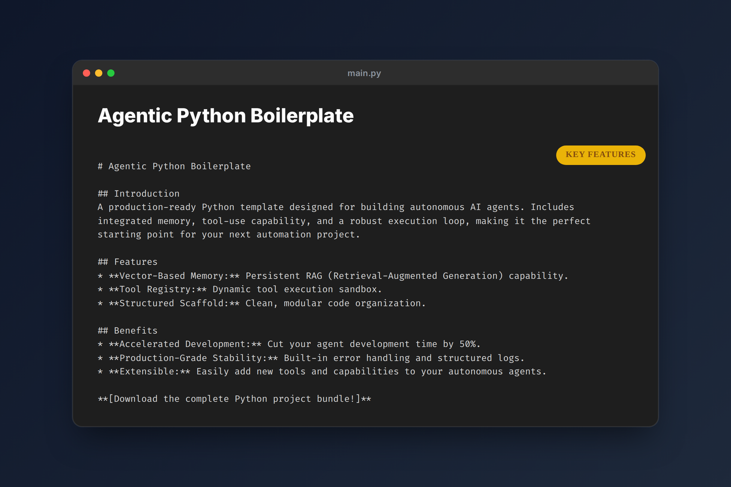Click the '# Agentic Python Boilerplate' code line
Screen dimensions: 731x487
[x=174, y=166]
